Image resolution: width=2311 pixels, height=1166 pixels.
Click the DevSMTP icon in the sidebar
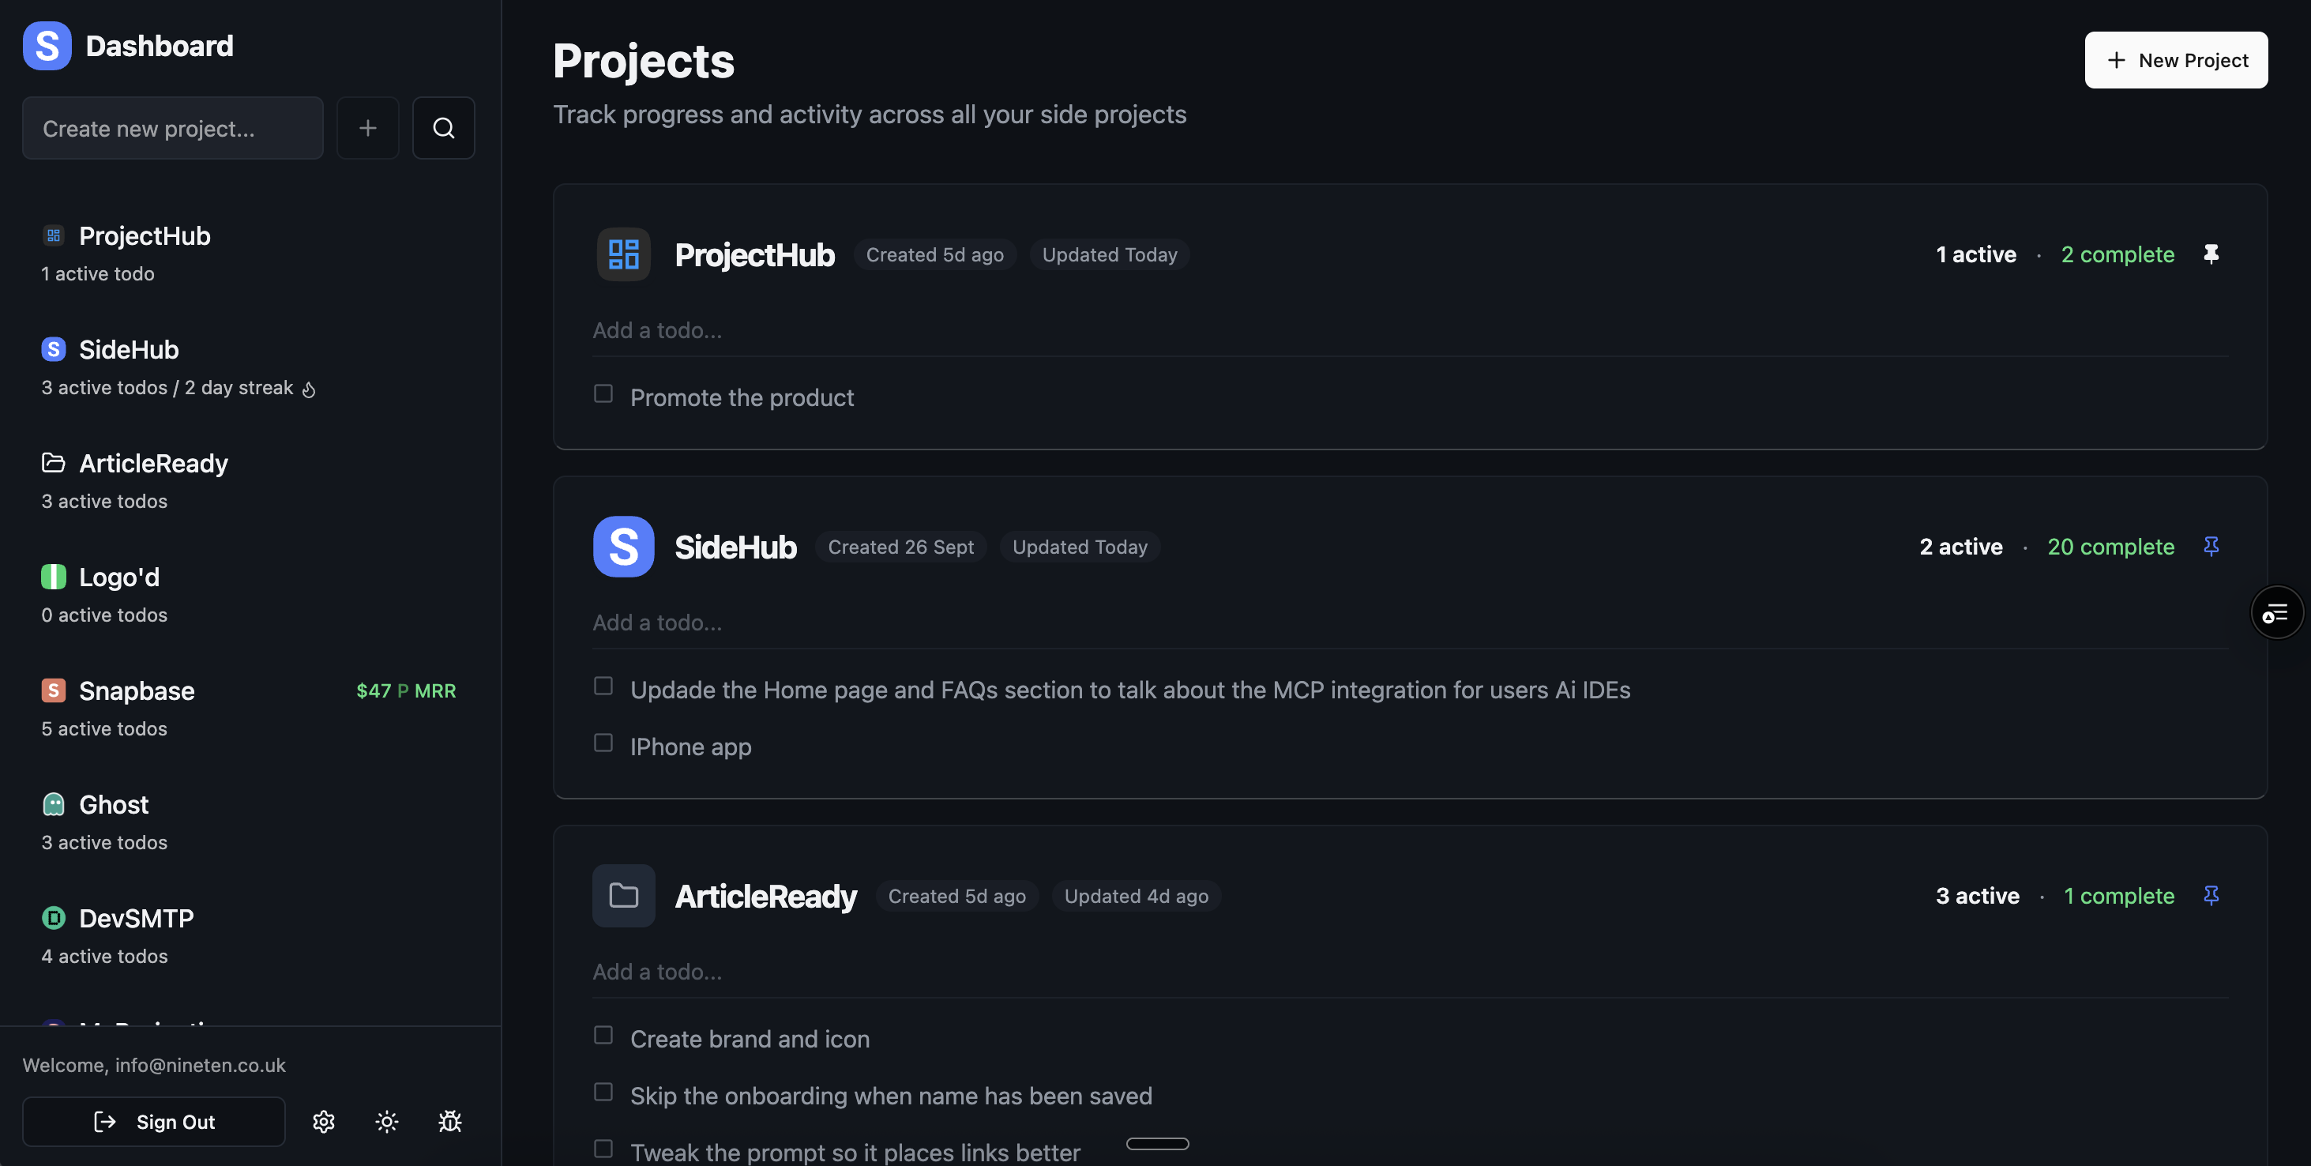pyautogui.click(x=53, y=917)
